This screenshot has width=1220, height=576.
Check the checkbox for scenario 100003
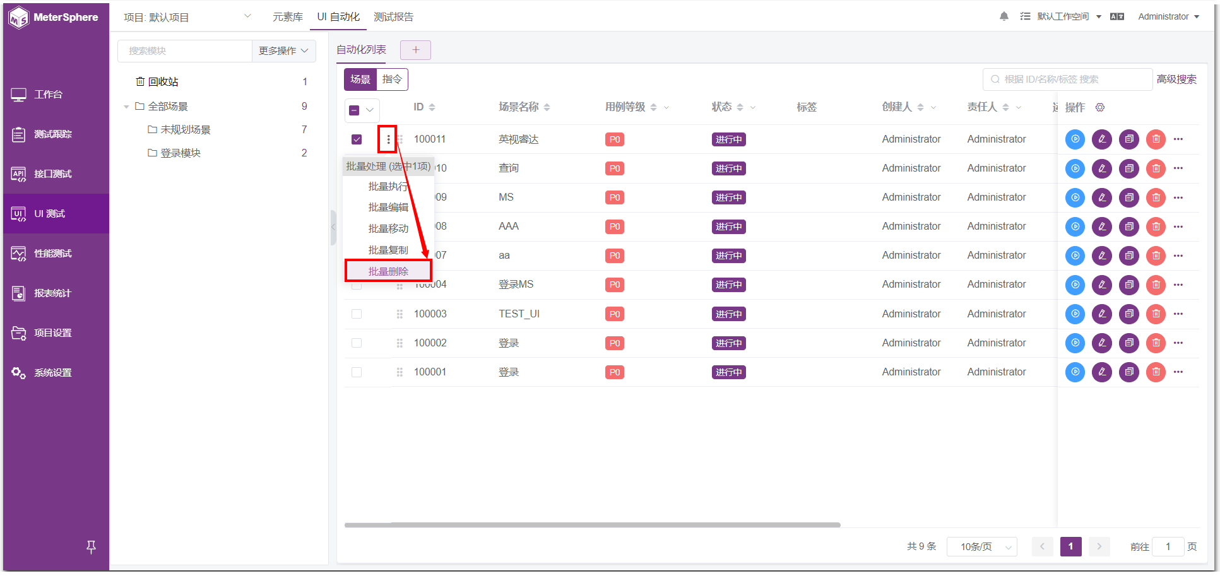(357, 314)
